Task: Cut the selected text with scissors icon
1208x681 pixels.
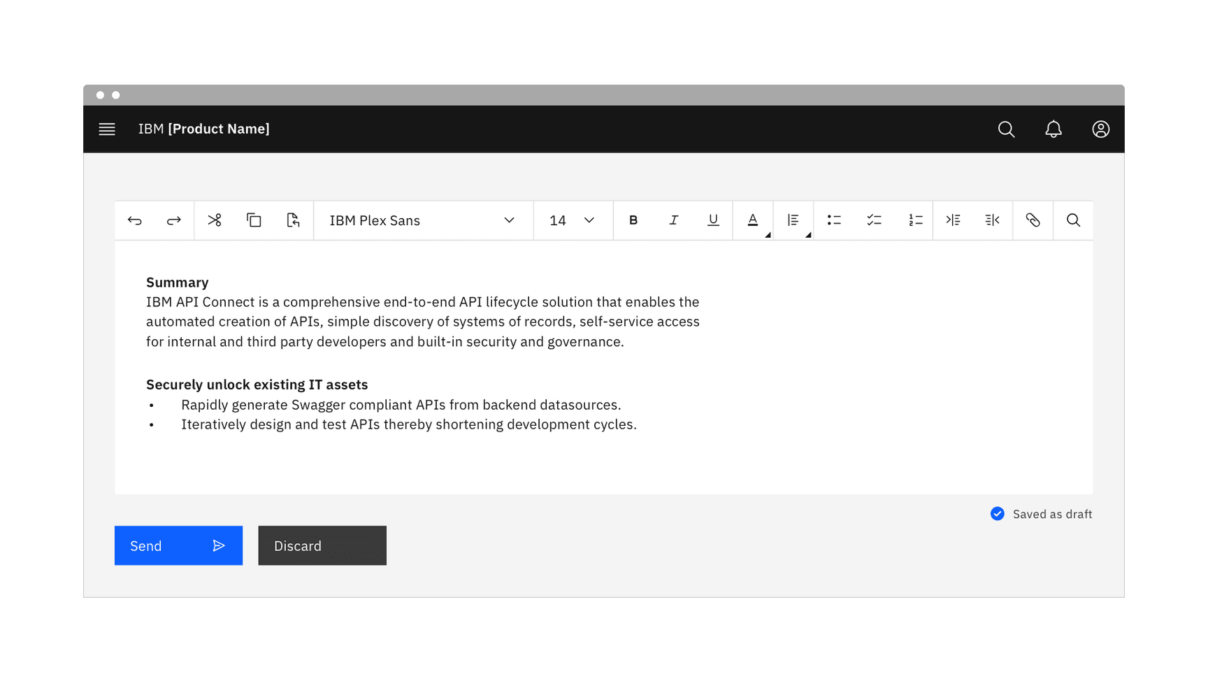Action: (215, 220)
